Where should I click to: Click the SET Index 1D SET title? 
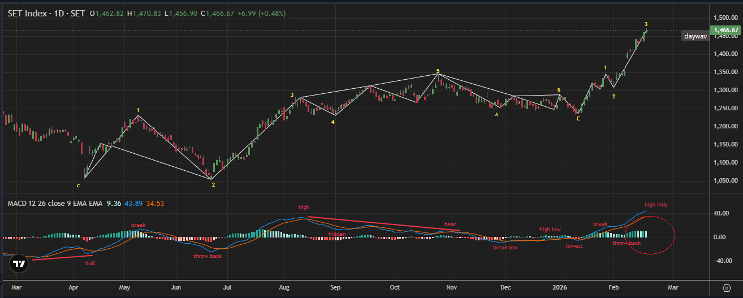click(x=46, y=13)
